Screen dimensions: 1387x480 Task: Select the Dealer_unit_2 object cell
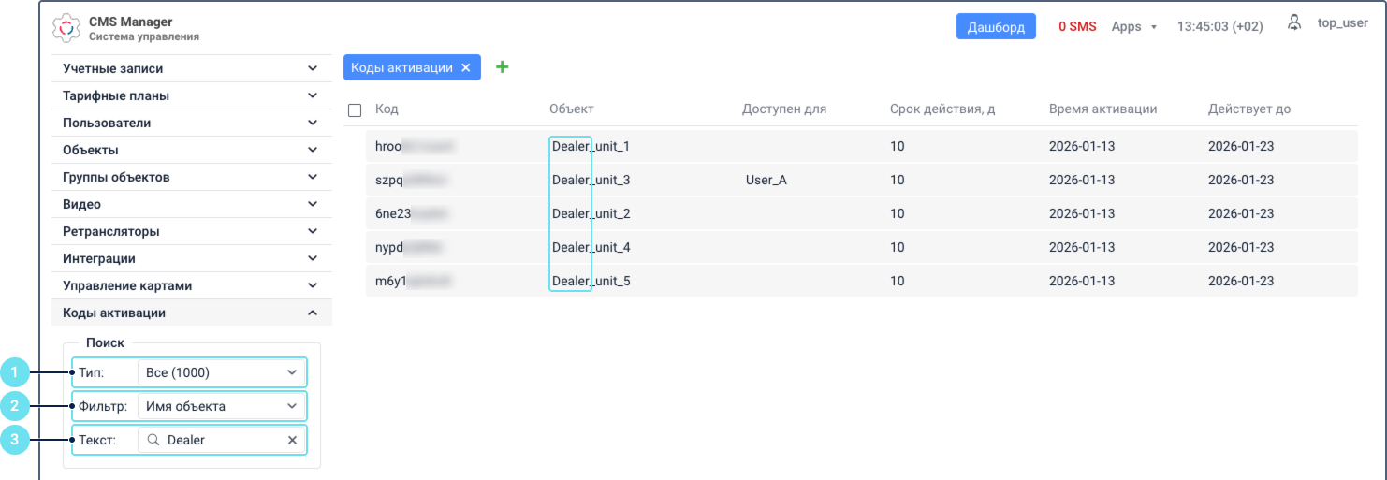(591, 213)
